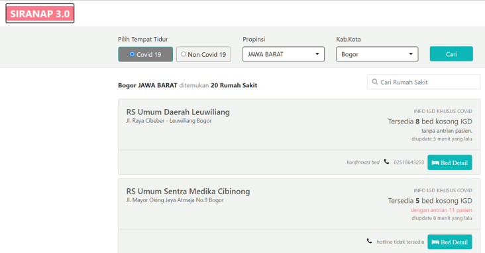Focus the Cari Rumah Sakit search field
485x253 pixels.
[x=423, y=82]
